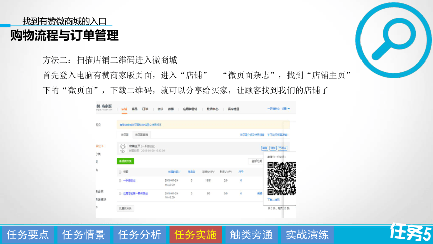
Task: Open the first micro-page title link
Action: point(129,181)
